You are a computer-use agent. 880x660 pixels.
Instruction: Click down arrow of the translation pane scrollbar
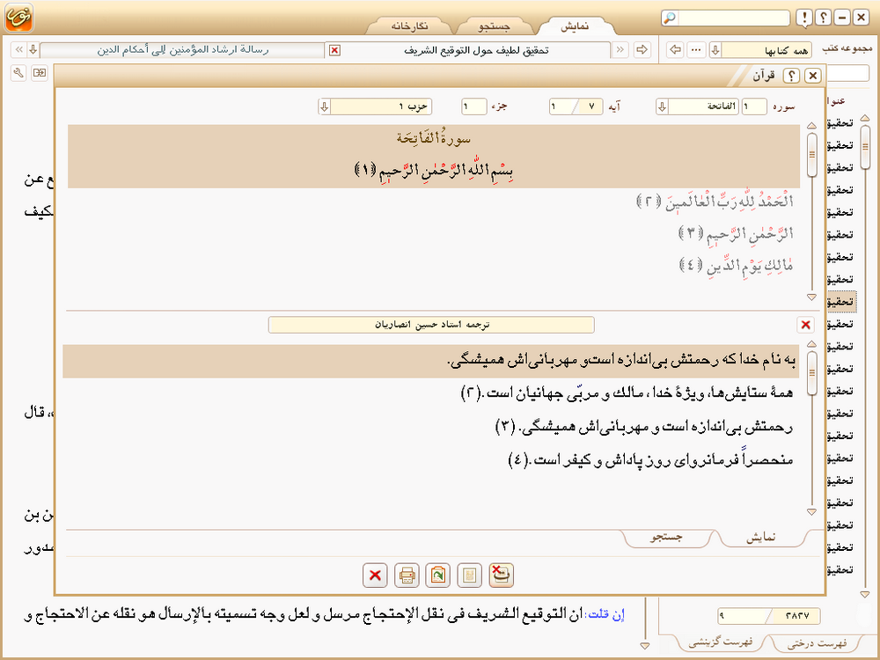point(812,512)
